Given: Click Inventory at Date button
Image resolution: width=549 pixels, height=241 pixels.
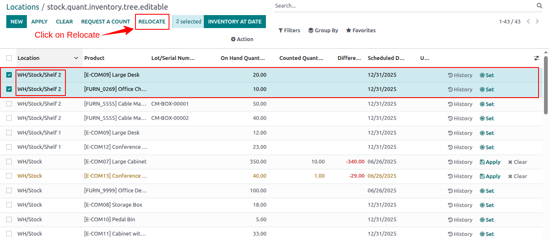Looking at the screenshot, I should (x=235, y=22).
